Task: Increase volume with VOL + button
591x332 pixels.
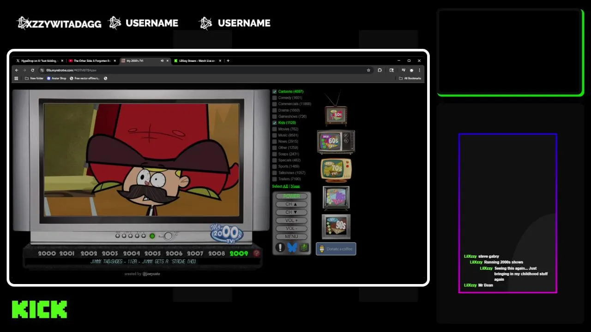Action: (291, 220)
